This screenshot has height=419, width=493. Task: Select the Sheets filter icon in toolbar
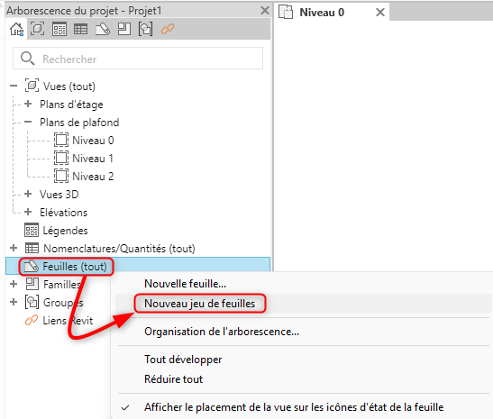coord(103,29)
